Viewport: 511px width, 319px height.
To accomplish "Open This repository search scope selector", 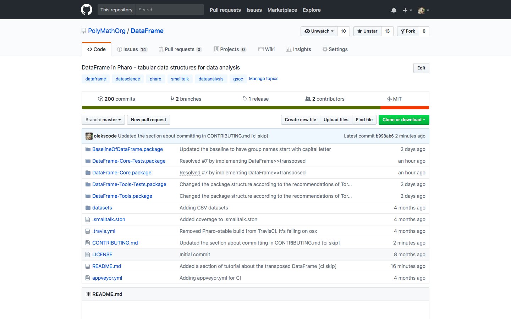I will coord(116,10).
